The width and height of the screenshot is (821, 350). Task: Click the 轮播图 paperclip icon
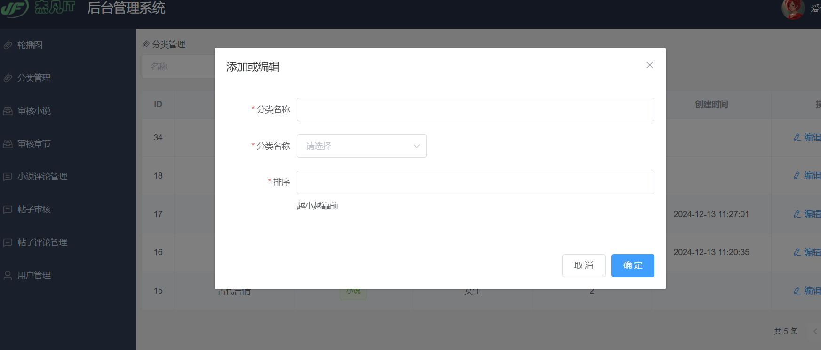[8, 45]
